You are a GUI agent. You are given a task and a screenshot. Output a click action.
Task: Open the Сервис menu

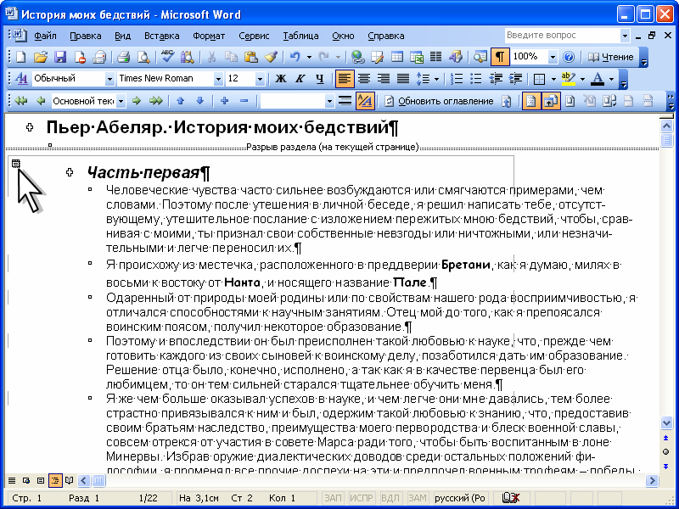[254, 36]
